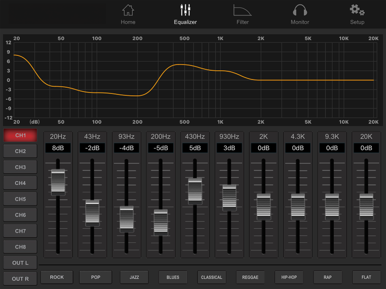Choose the CLASSICAL equalizer preset
This screenshot has height=289, width=386.
tap(212, 277)
